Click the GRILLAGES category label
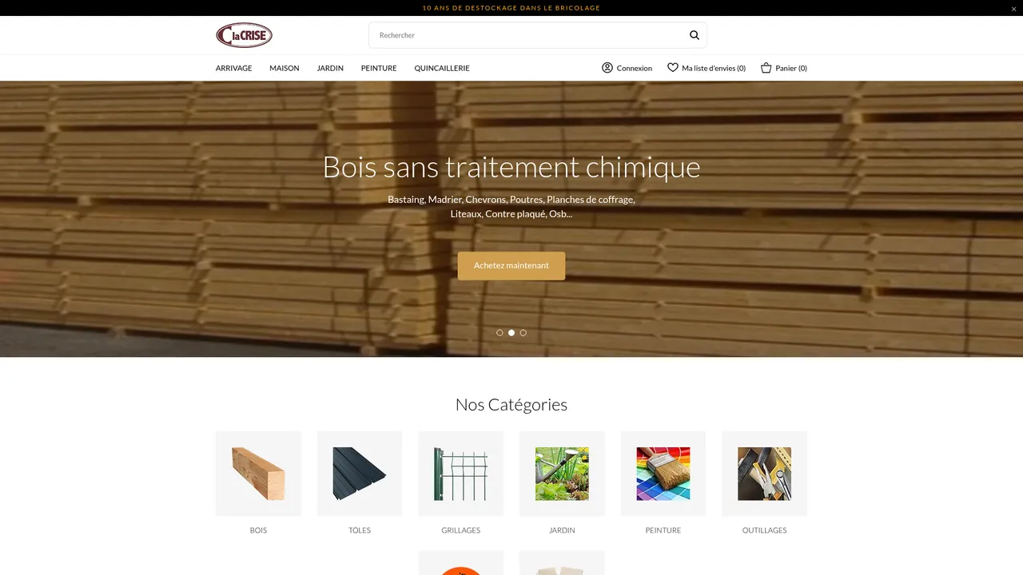This screenshot has width=1023, height=575. (461, 530)
